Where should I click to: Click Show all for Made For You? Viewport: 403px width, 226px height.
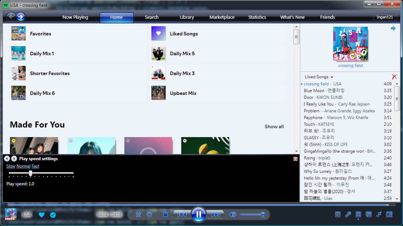(x=274, y=126)
